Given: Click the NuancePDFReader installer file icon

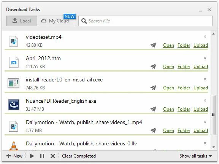Looking at the screenshot, I should click(14, 105).
